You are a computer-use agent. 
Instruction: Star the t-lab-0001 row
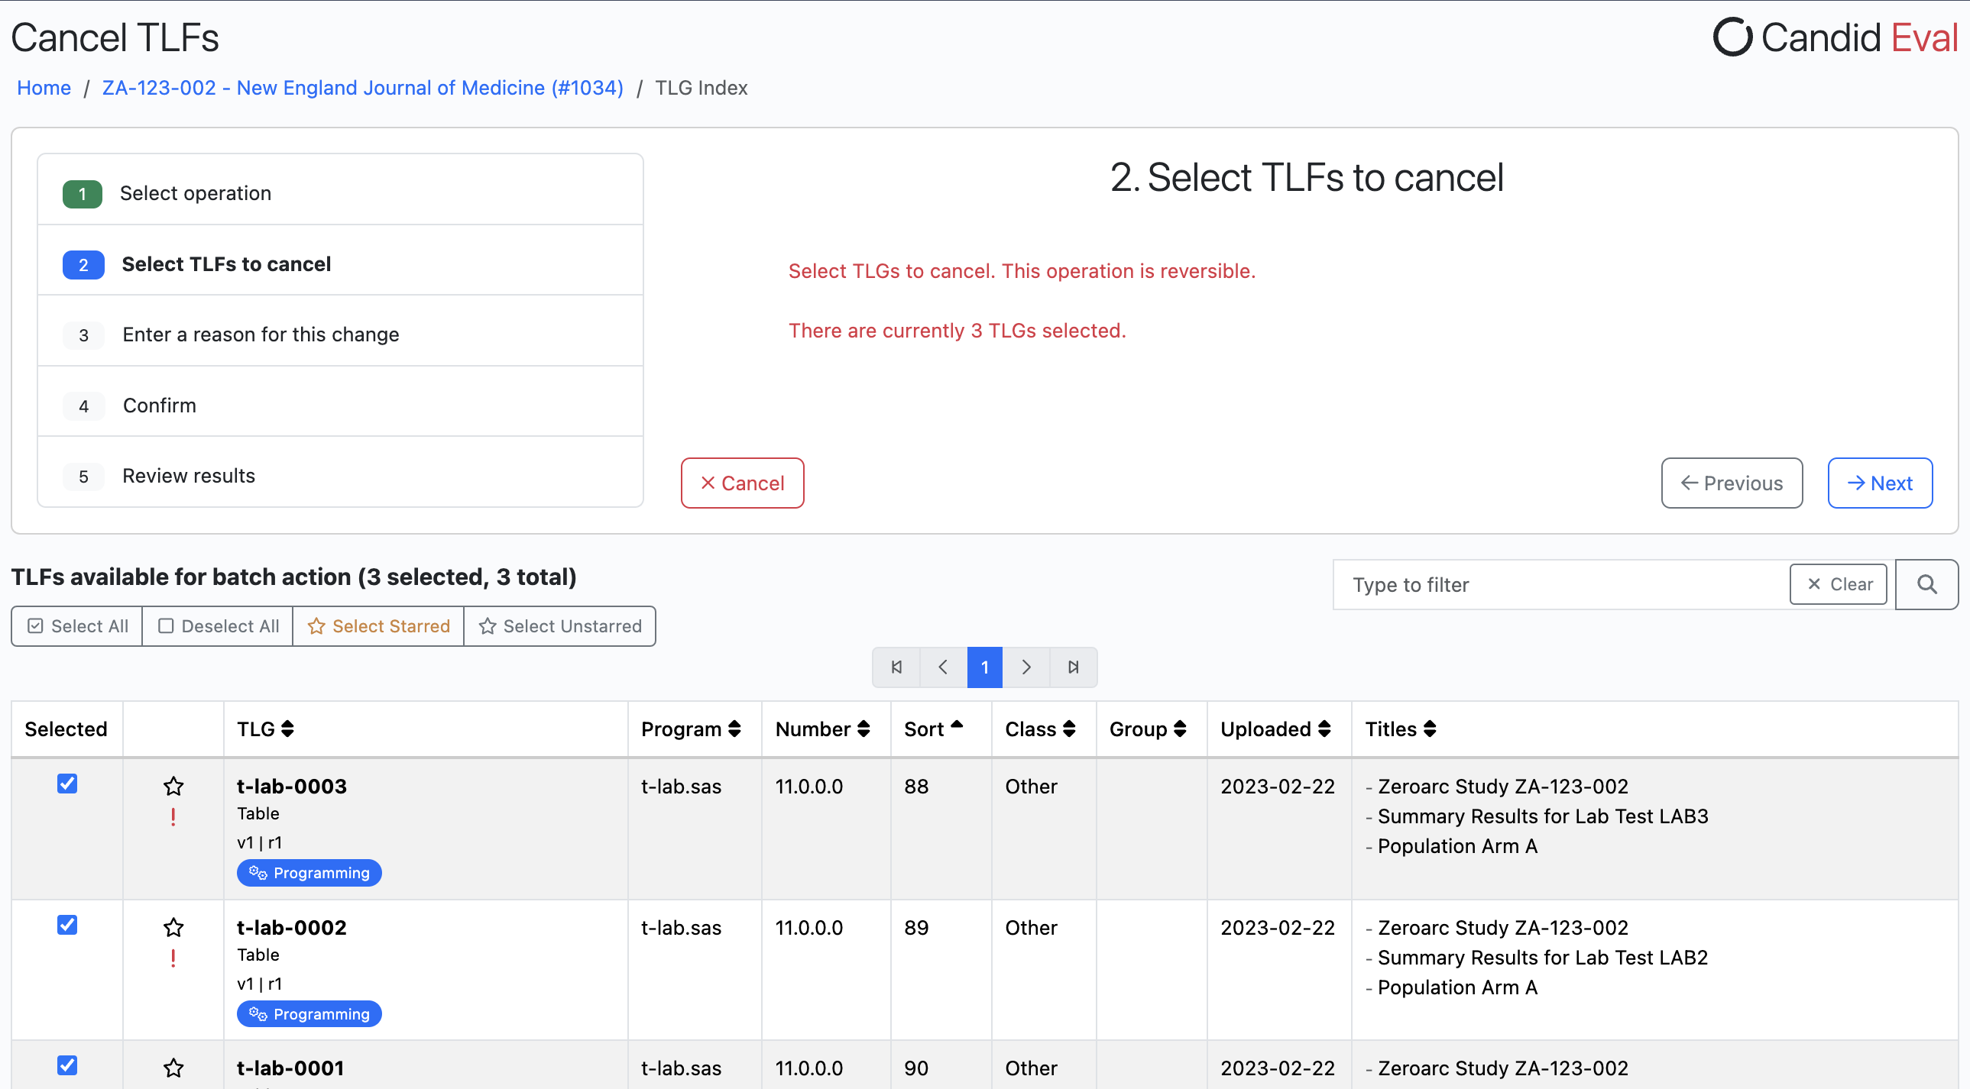[x=173, y=1068]
